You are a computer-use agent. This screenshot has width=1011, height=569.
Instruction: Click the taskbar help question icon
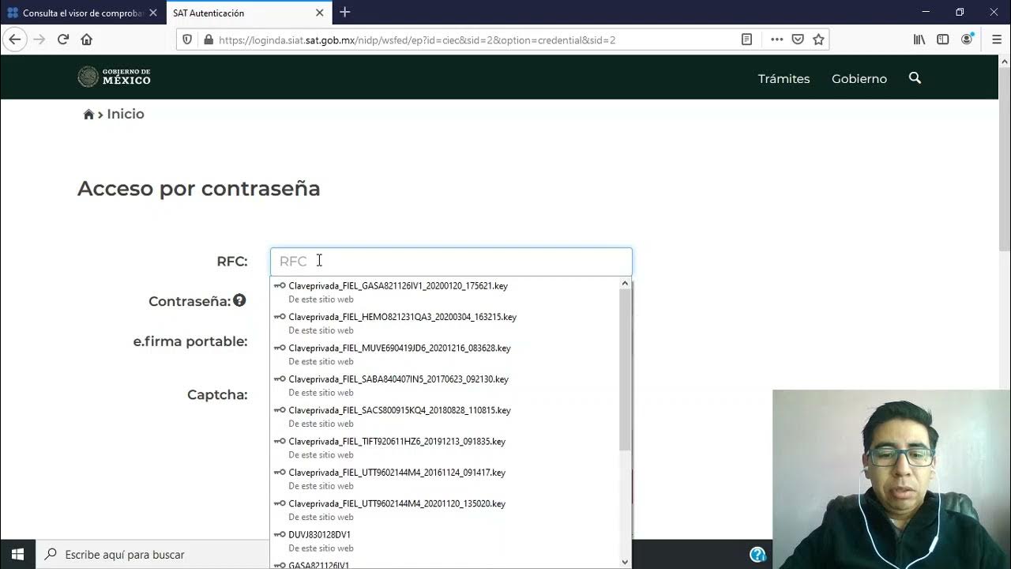[757, 554]
